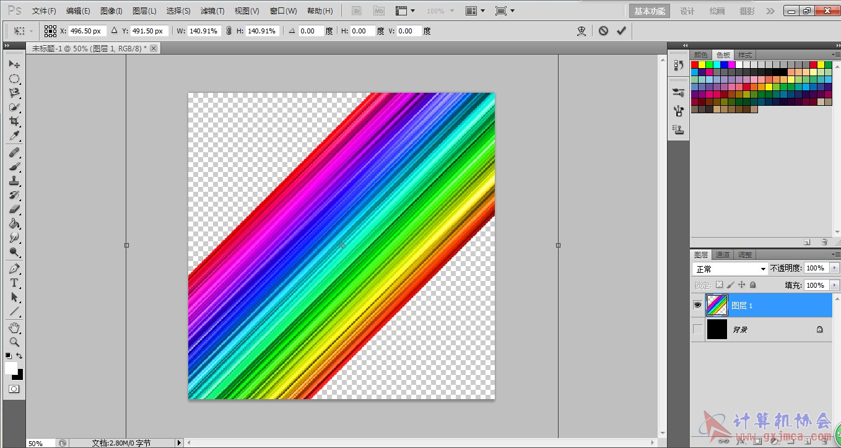This screenshot has height=448, width=841.
Task: Show the 背景 layer visibility box
Action: [x=697, y=329]
